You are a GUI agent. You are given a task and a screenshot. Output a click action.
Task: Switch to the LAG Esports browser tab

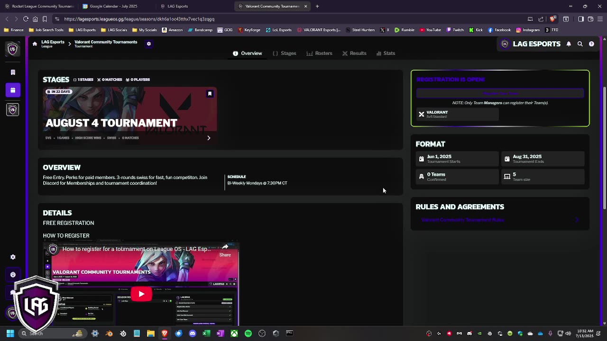click(x=194, y=6)
